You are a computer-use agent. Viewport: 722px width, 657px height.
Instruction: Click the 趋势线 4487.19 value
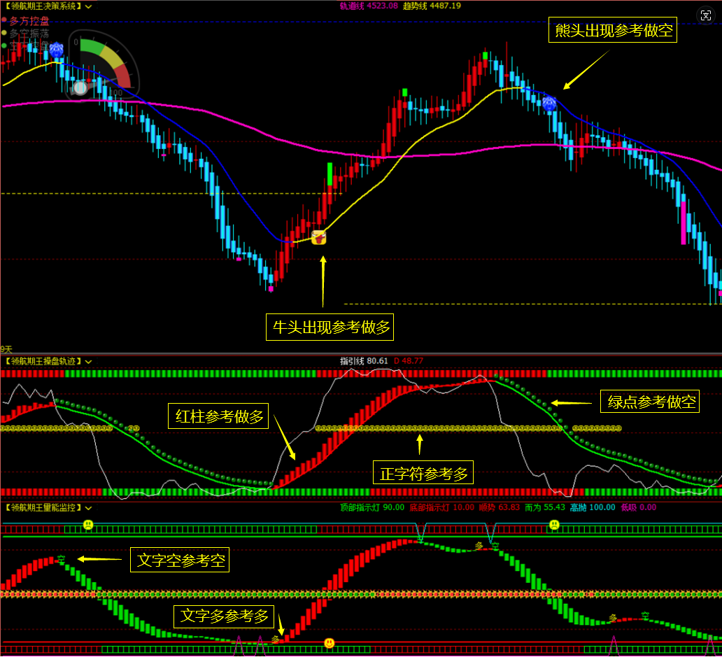(432, 6)
